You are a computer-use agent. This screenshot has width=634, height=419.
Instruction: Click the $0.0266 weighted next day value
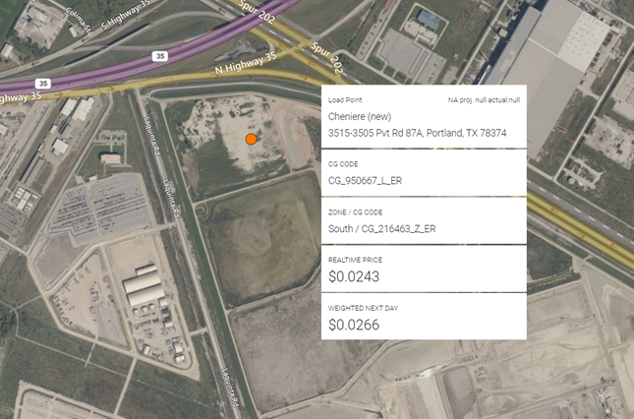coord(352,324)
